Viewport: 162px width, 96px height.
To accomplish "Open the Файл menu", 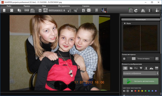I will point(9,6).
